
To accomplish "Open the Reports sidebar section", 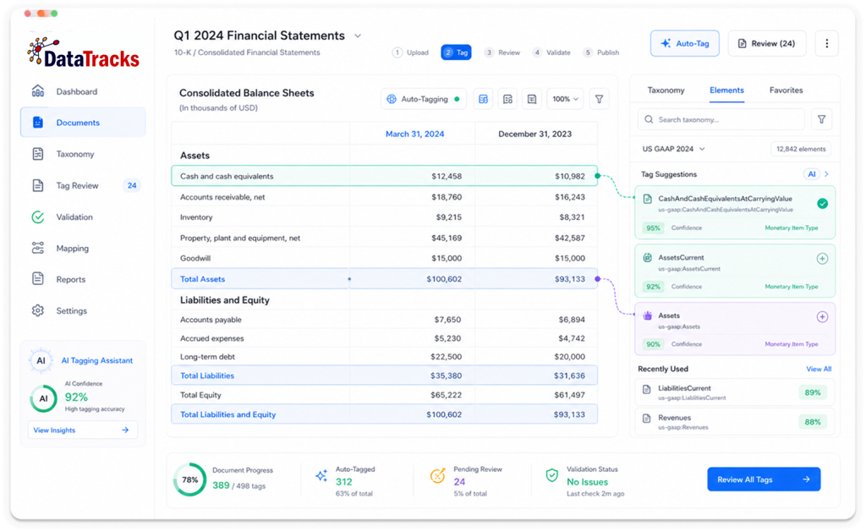I will pyautogui.click(x=71, y=280).
